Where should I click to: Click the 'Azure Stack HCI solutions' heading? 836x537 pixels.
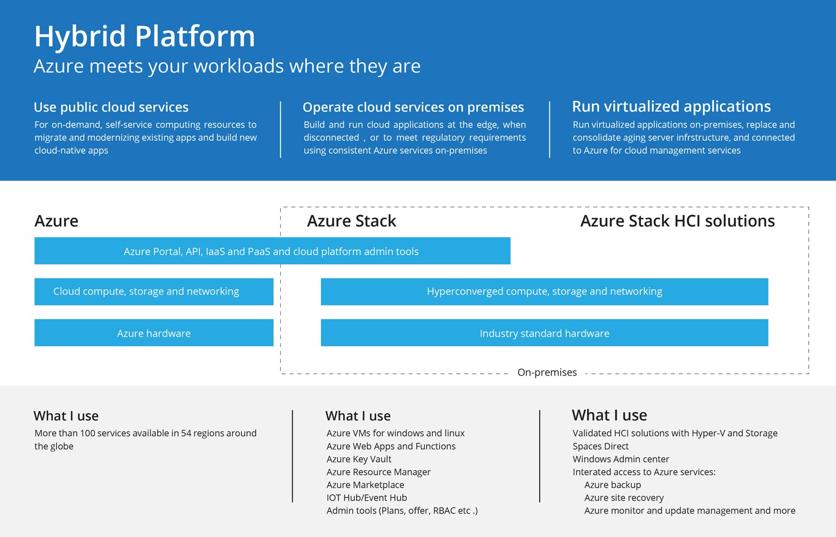pyautogui.click(x=677, y=221)
